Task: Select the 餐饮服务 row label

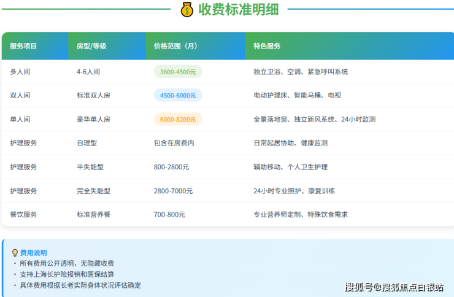Action: (x=23, y=215)
